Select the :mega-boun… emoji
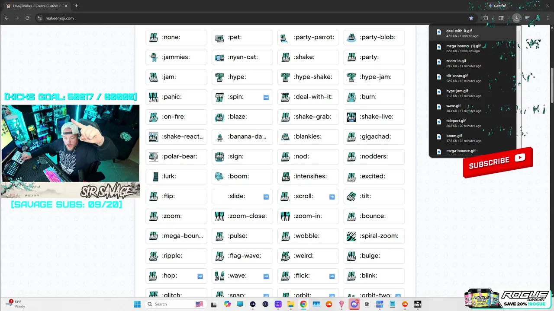554x311 pixels. click(x=177, y=236)
